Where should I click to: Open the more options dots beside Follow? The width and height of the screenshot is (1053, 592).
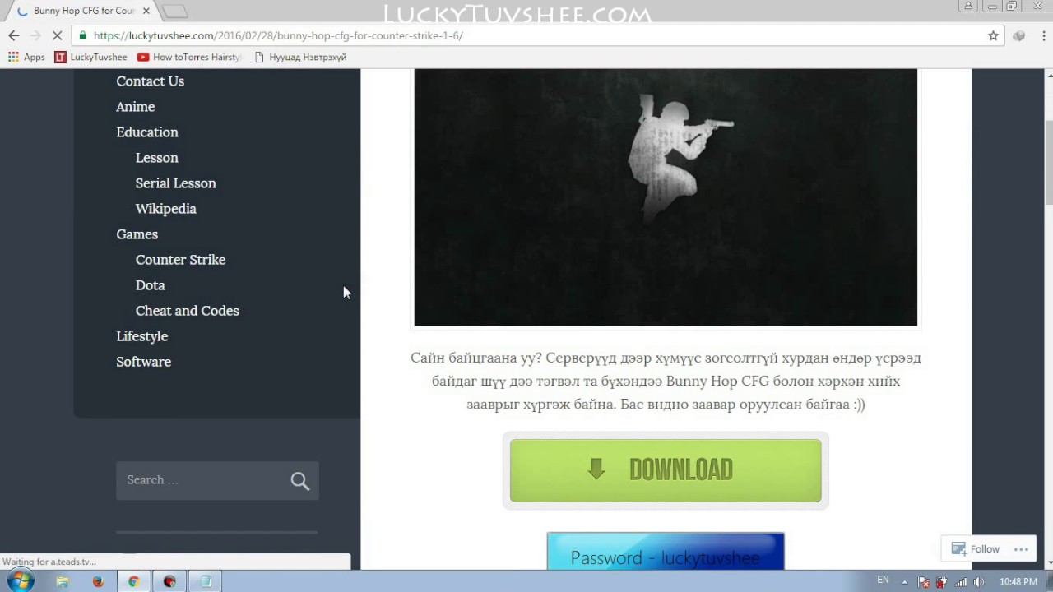click(x=1021, y=548)
